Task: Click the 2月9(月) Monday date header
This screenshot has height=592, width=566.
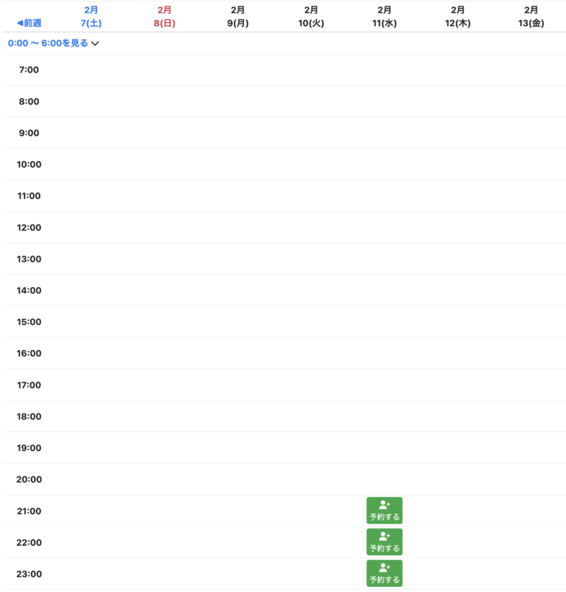Action: [238, 16]
